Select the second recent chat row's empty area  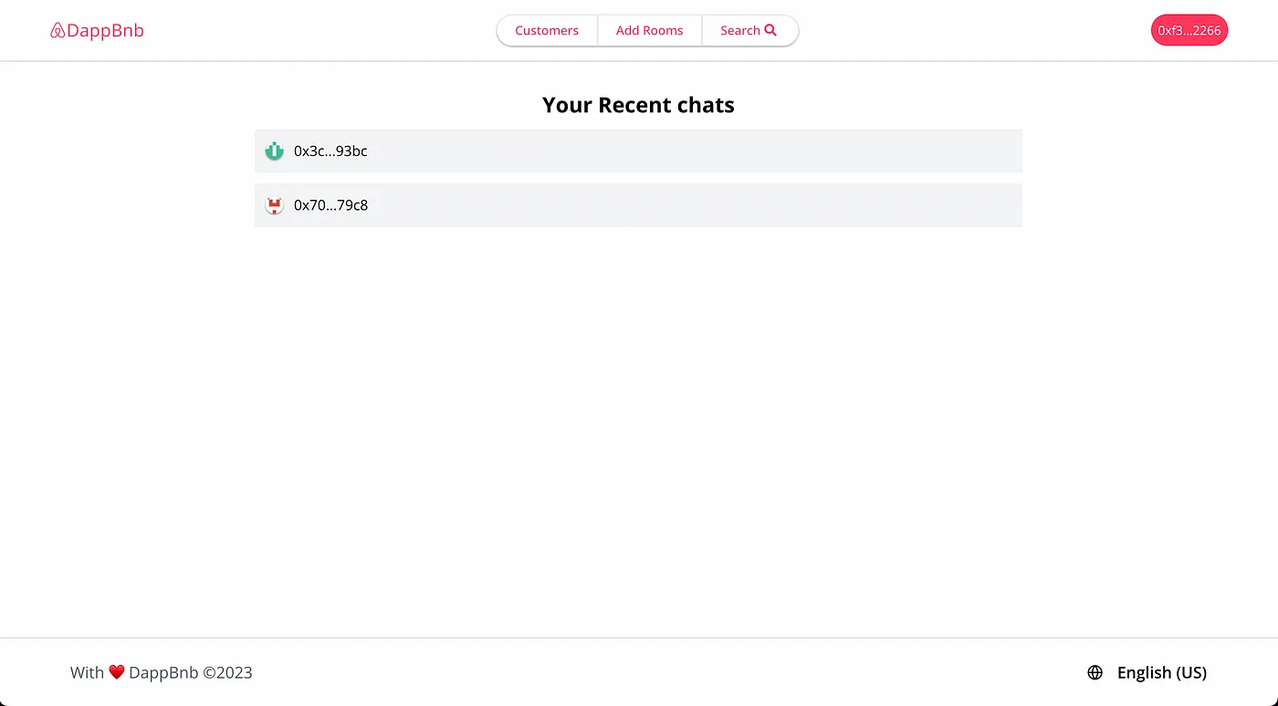tap(694, 206)
